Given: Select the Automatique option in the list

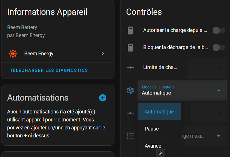Looking at the screenshot, I should click(159, 112).
